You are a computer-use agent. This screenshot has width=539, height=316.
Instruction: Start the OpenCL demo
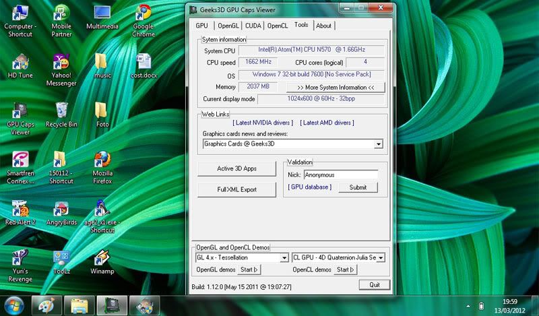pyautogui.click(x=346, y=270)
